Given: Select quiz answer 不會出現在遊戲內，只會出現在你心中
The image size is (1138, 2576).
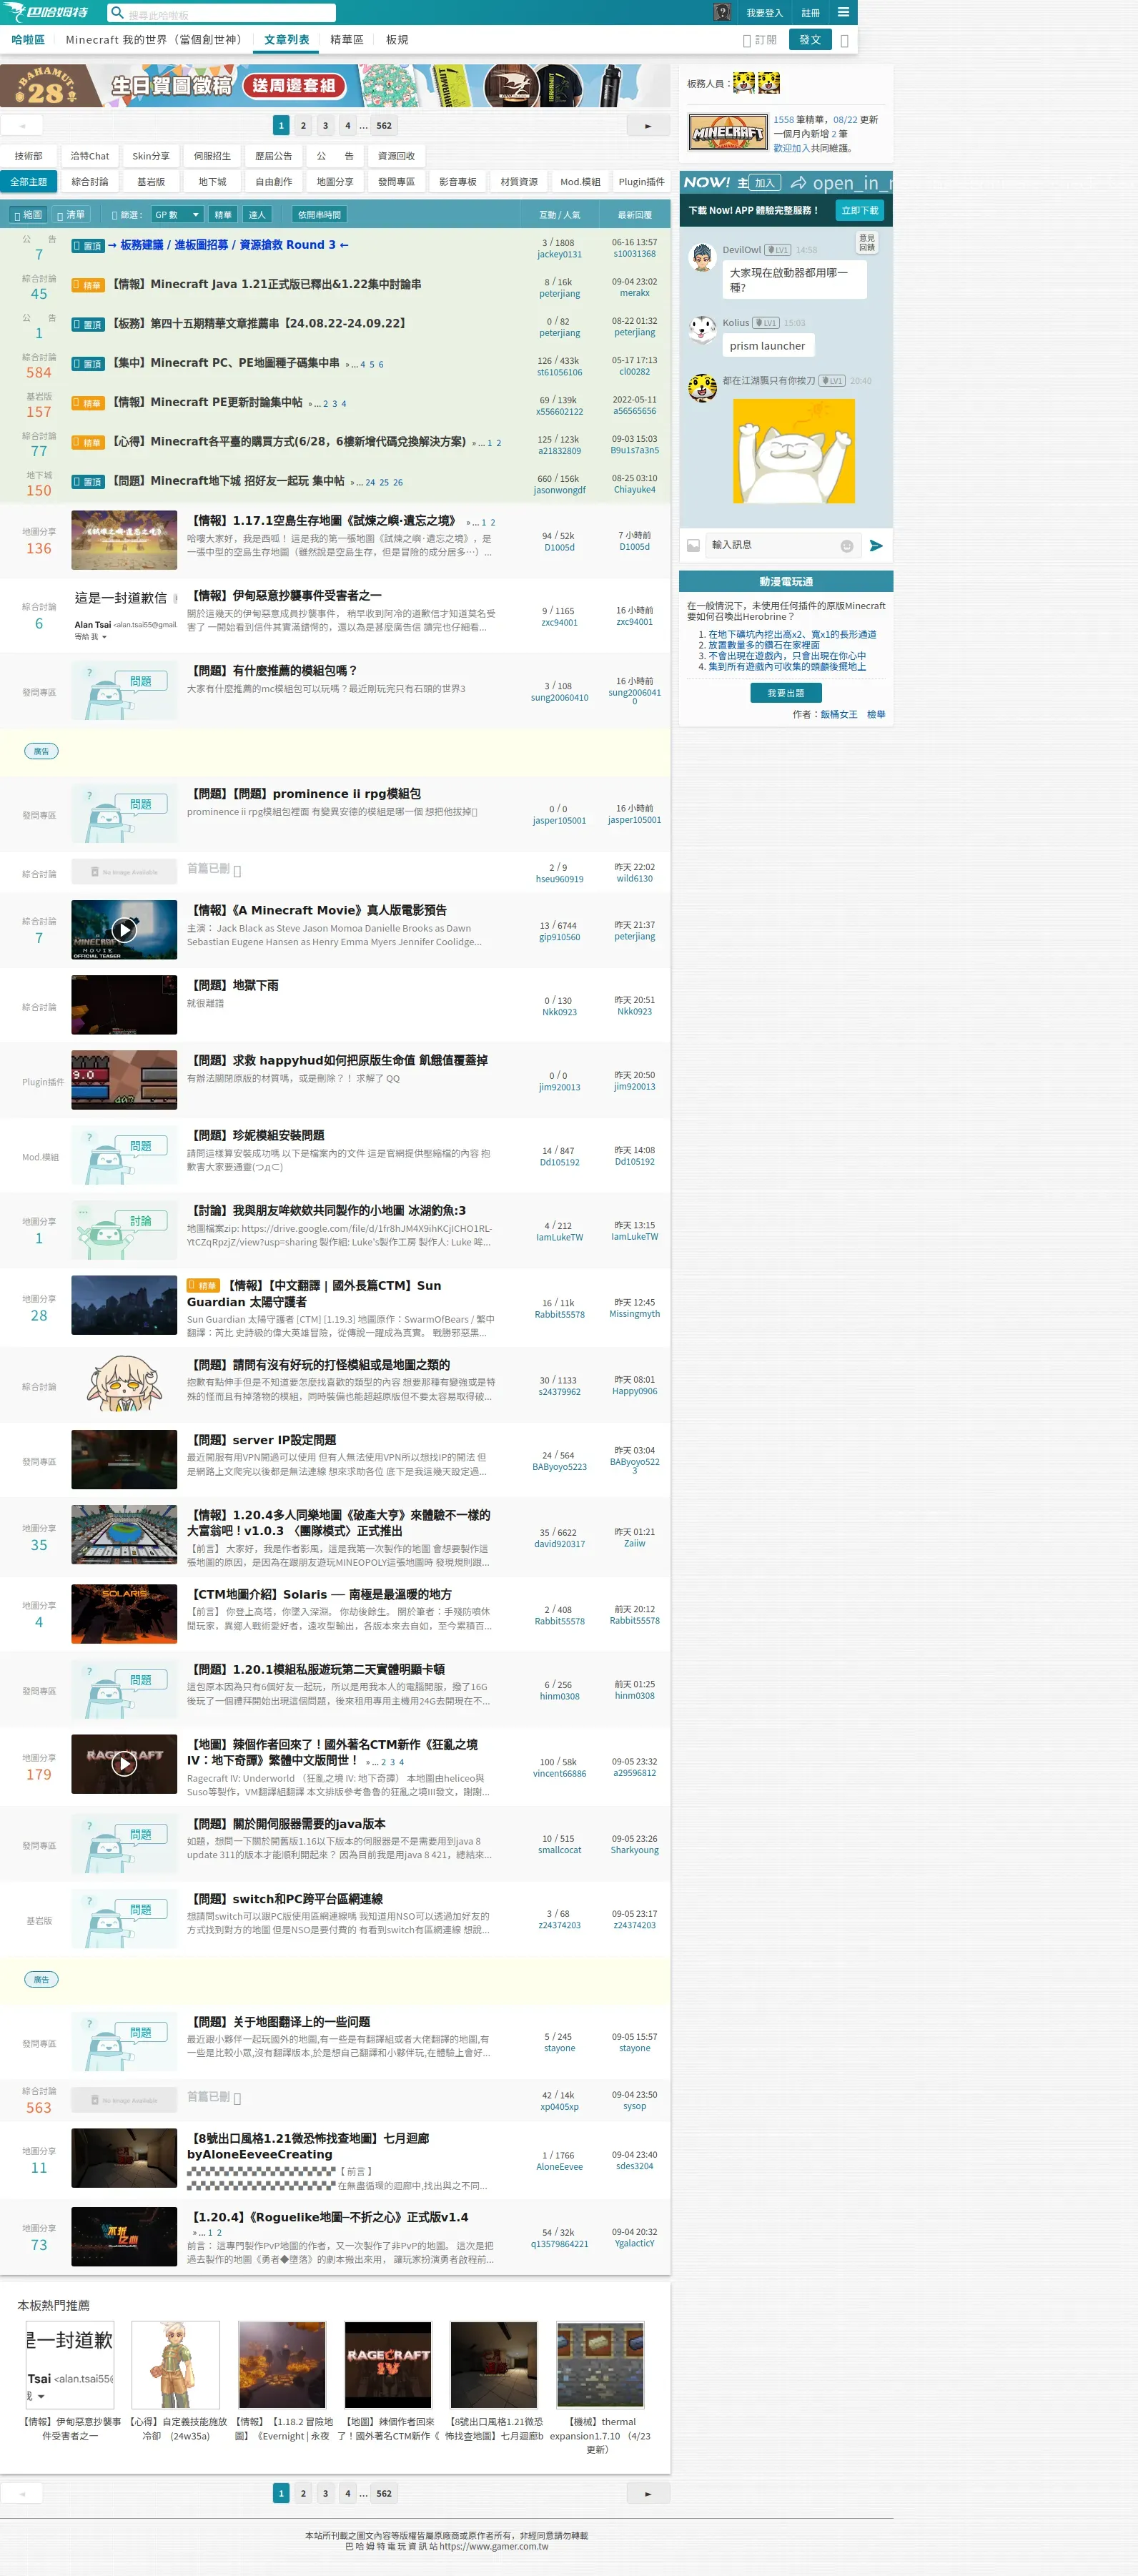Looking at the screenshot, I should [x=787, y=656].
